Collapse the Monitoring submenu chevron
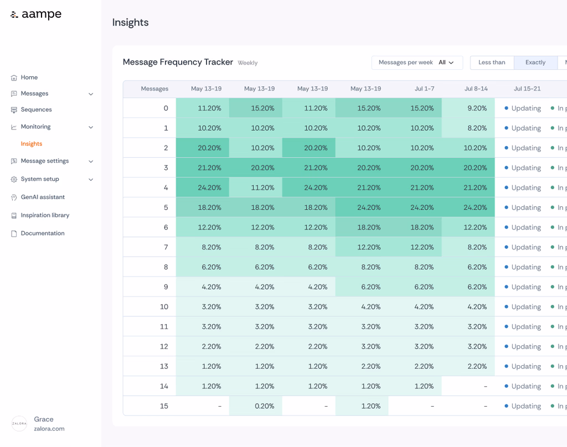The image size is (567, 447). [91, 127]
